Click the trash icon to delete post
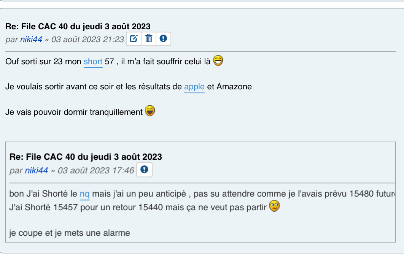The width and height of the screenshot is (404, 257). tap(149, 39)
